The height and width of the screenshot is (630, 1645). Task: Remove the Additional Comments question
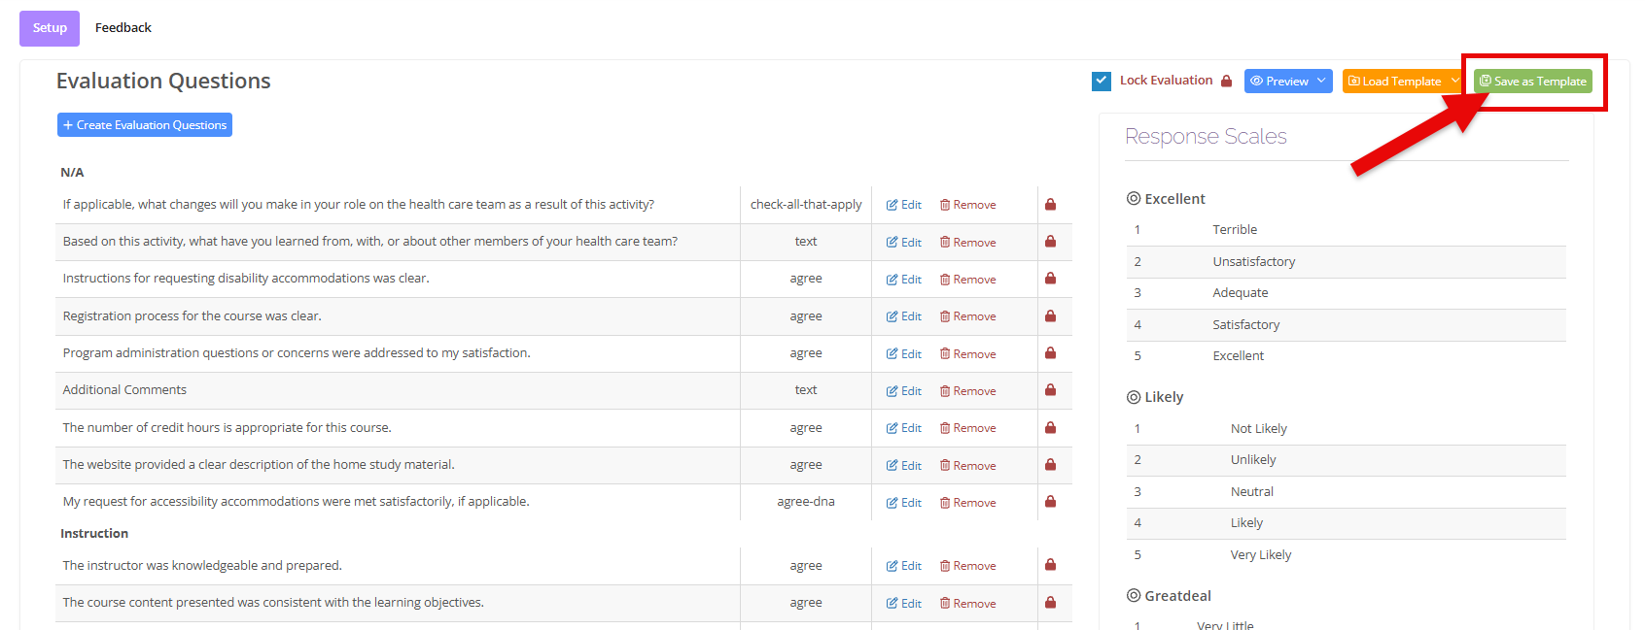tap(968, 391)
